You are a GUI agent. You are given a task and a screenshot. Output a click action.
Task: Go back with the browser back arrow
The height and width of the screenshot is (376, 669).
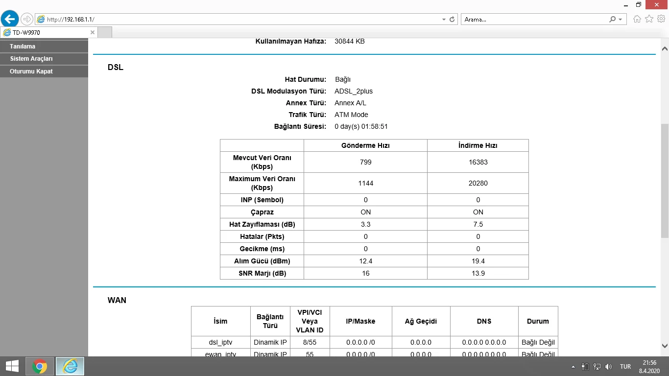tap(10, 19)
